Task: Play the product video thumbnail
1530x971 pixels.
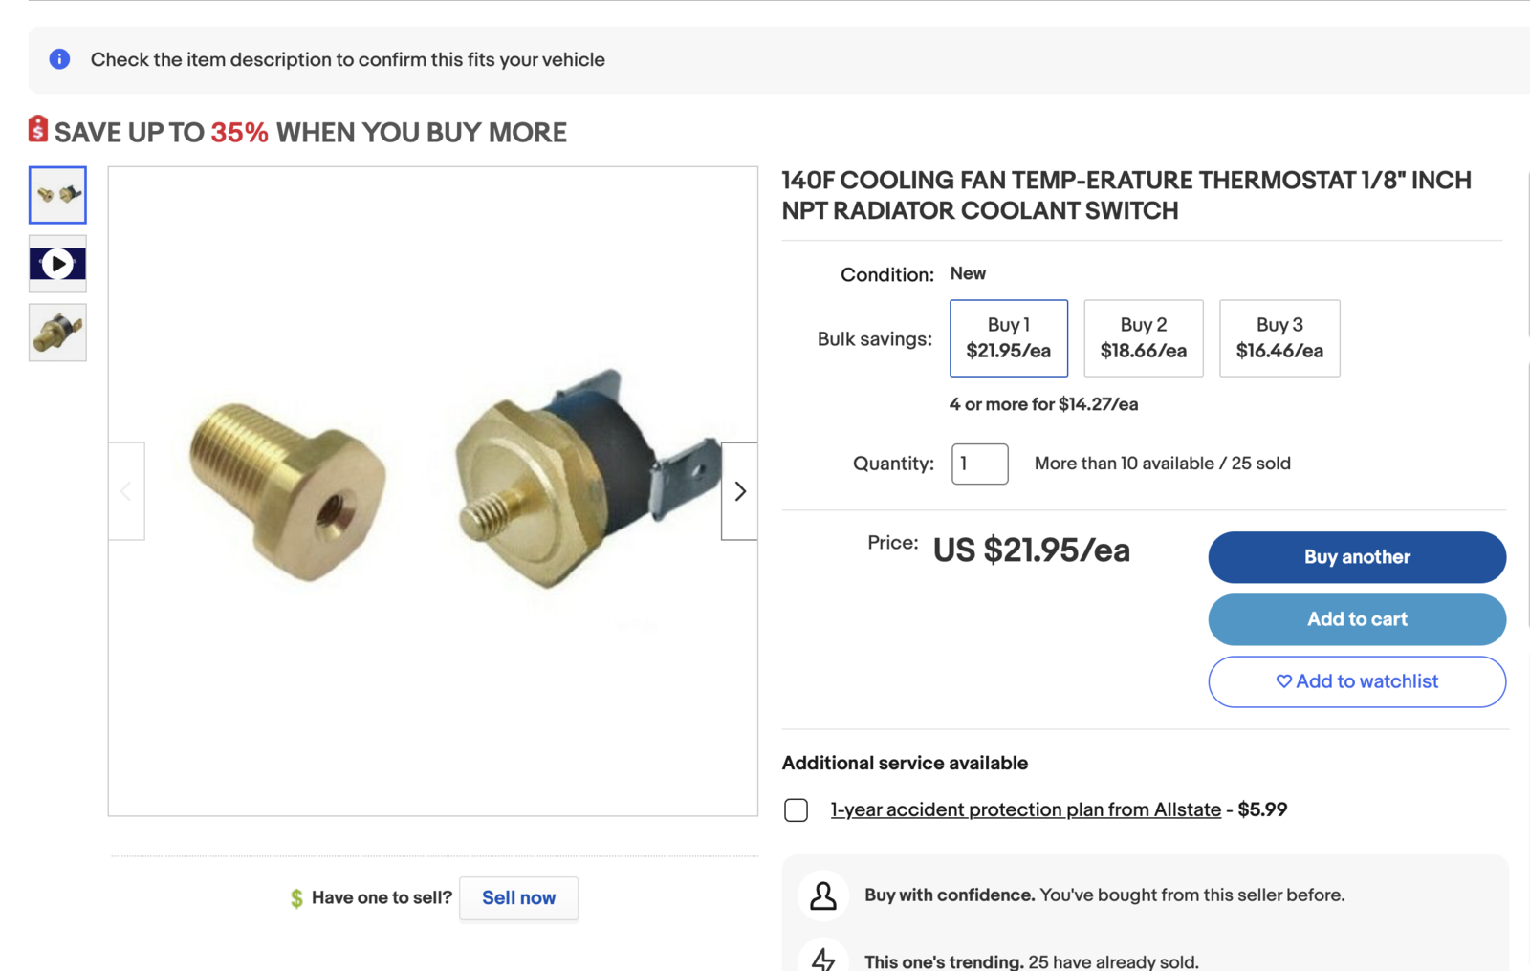Action: (57, 264)
